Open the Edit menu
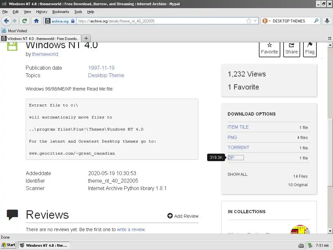The height and width of the screenshot is (250, 333). coord(16,12)
